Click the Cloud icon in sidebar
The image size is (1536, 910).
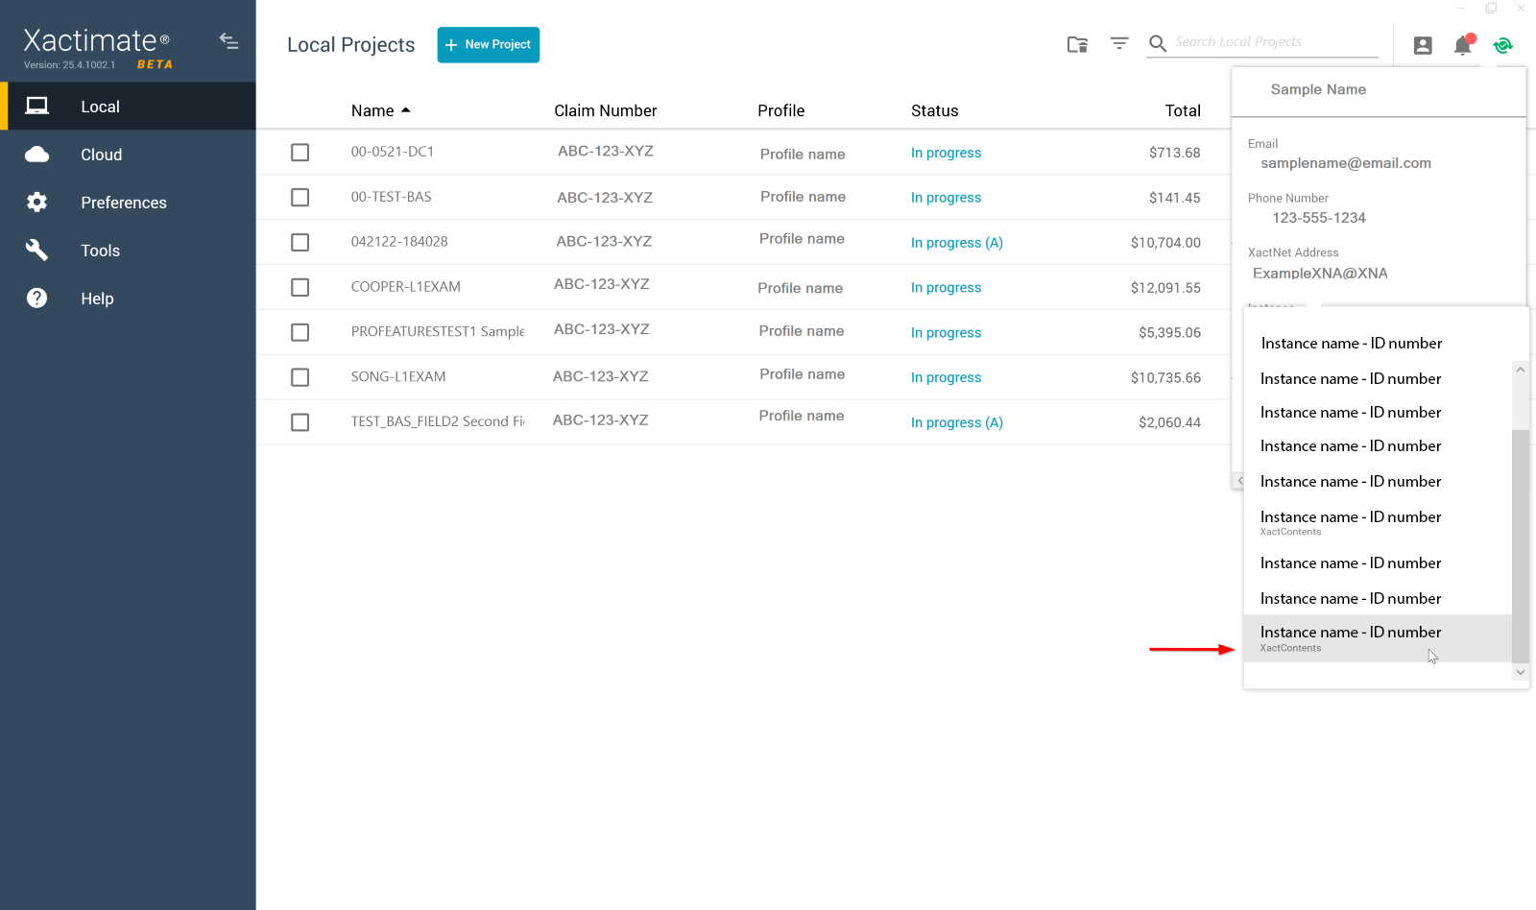[x=36, y=155]
